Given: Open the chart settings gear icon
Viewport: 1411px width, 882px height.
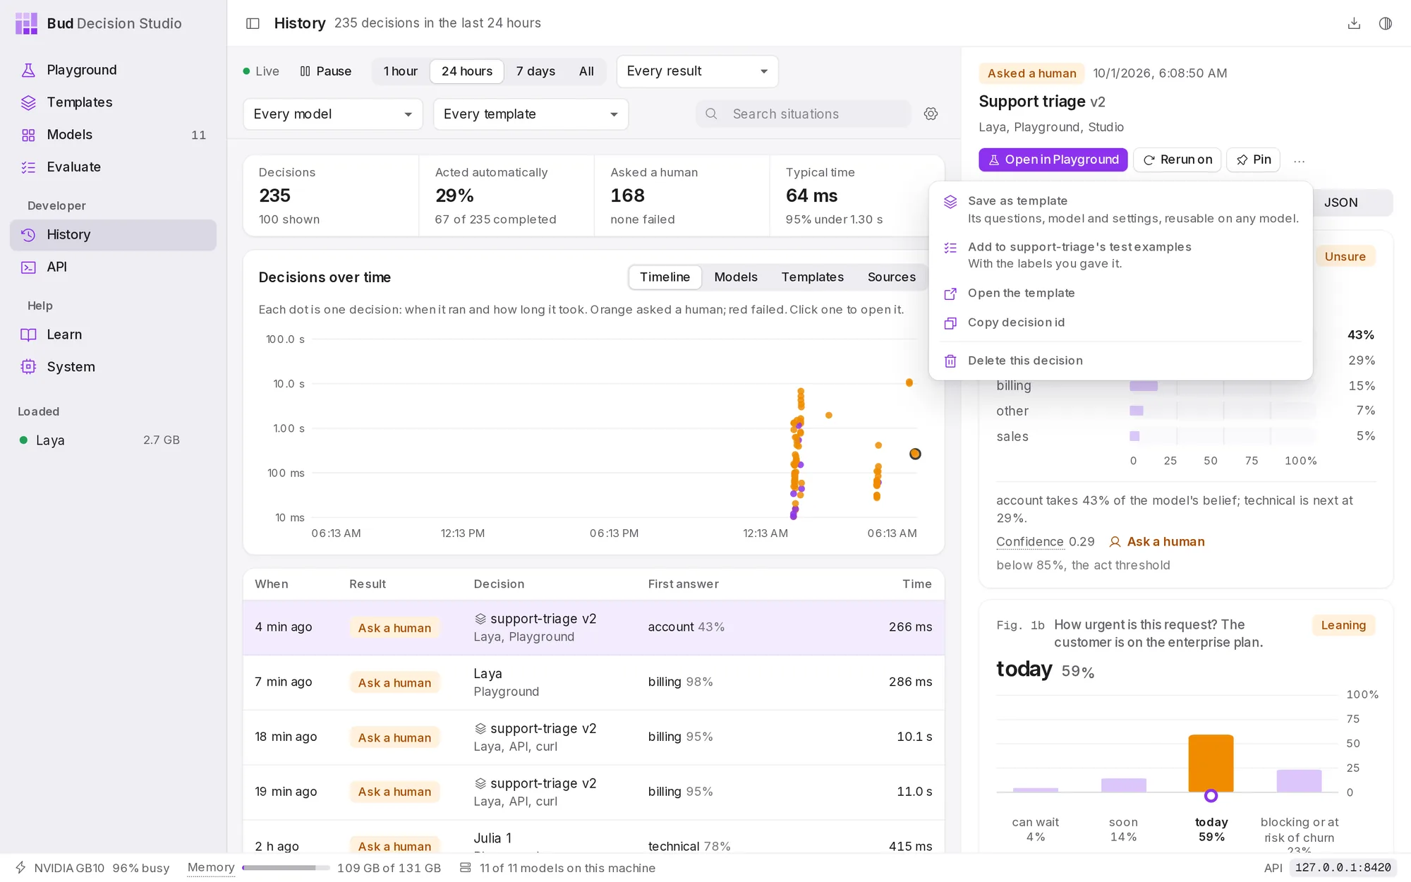Looking at the screenshot, I should 931,114.
